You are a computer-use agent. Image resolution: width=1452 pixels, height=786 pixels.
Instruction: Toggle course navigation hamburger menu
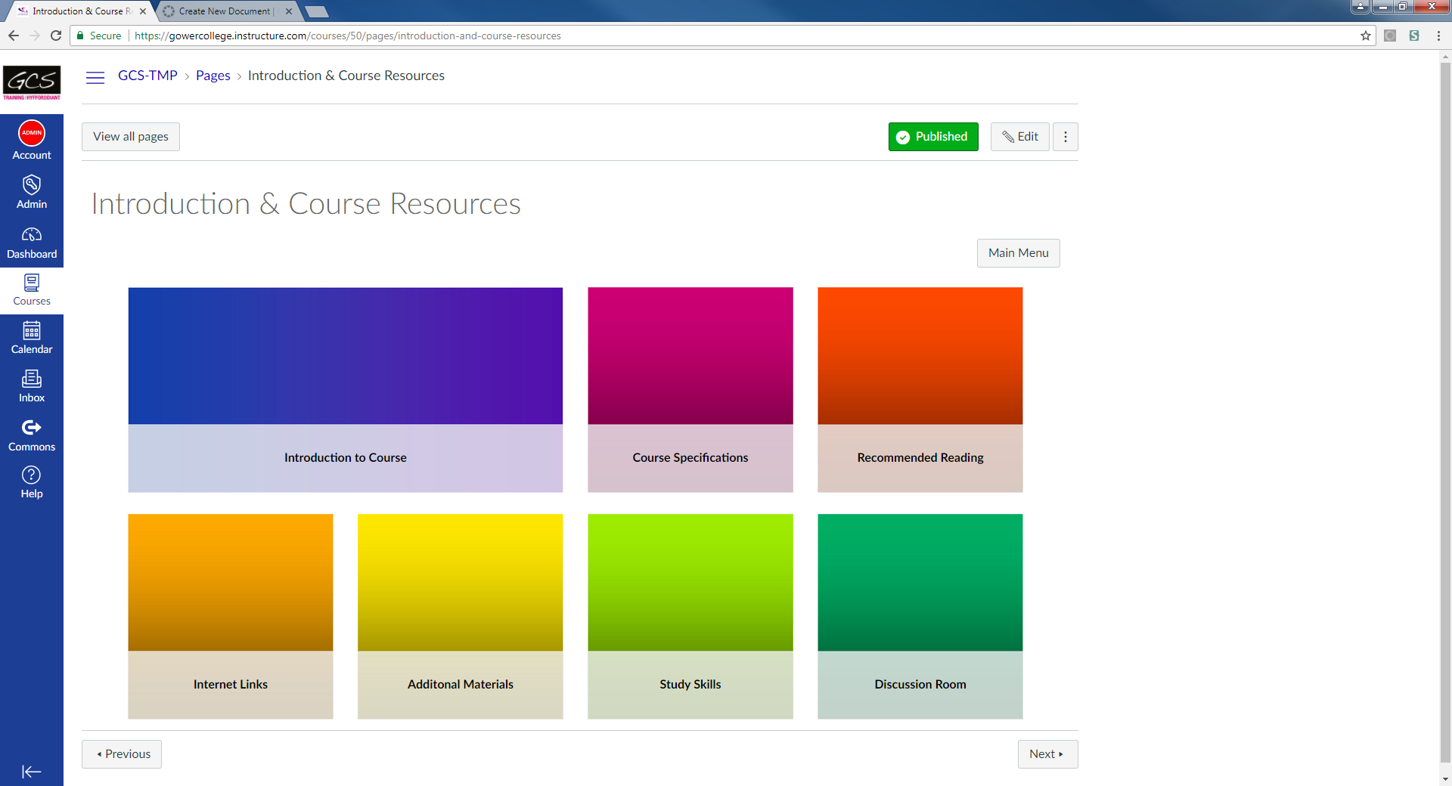click(x=95, y=77)
